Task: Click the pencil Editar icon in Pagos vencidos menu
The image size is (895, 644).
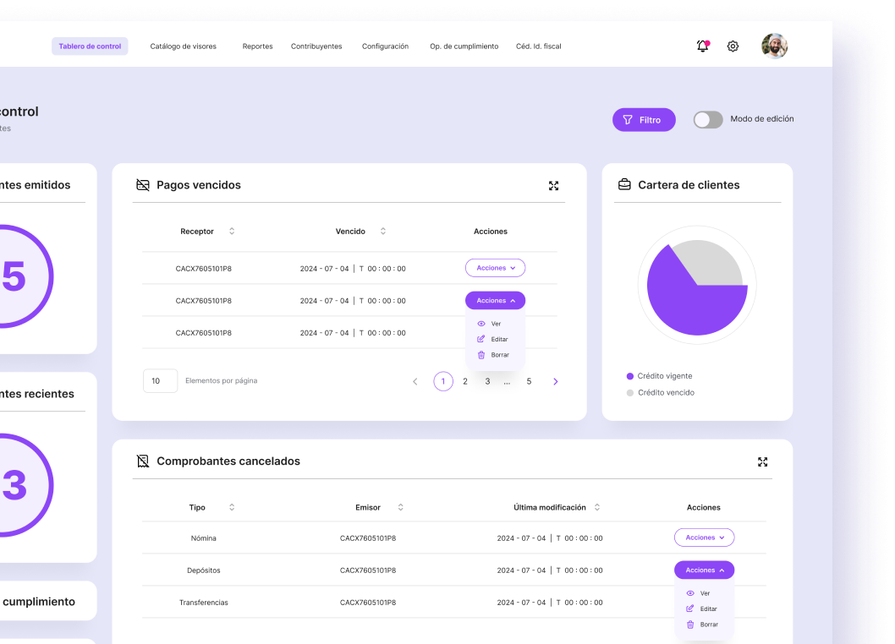Action: pyautogui.click(x=481, y=339)
